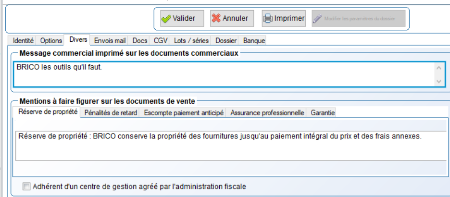This screenshot has width=450, height=197.
Task: Switch to the Assurance professionnelle tab
Action: click(267, 113)
